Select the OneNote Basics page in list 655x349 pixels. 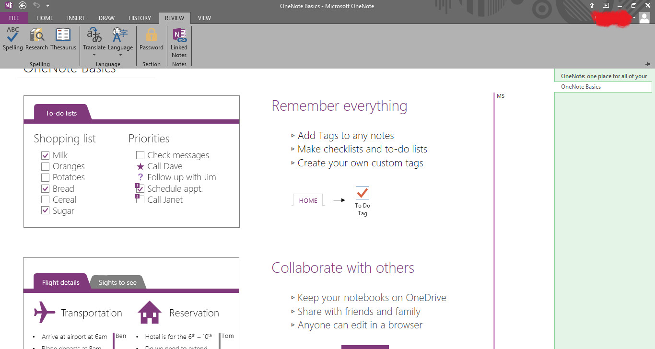point(603,87)
